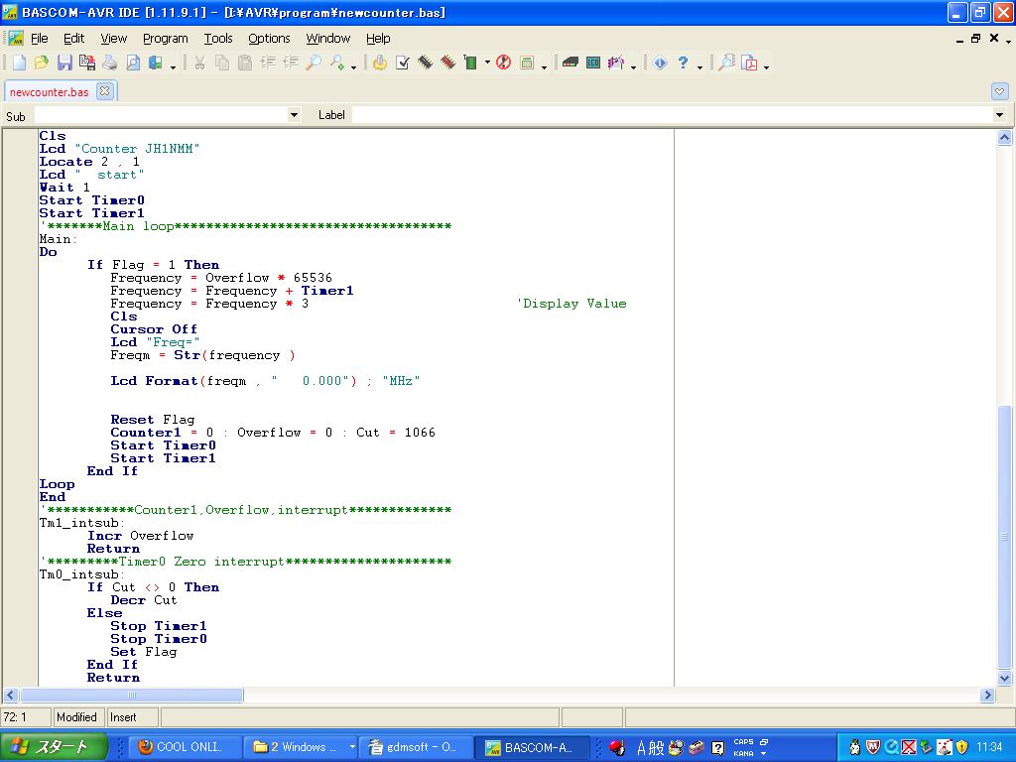Click the Tm1_intsub: label line
Viewport: 1016px width, 762px height.
tap(82, 523)
